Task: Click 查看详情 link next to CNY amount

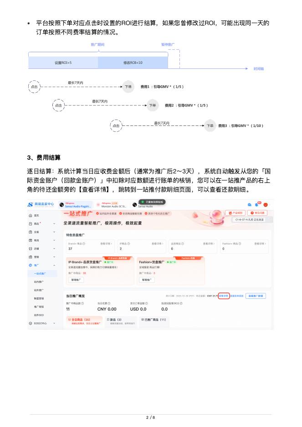Action: pyautogui.click(x=224, y=296)
